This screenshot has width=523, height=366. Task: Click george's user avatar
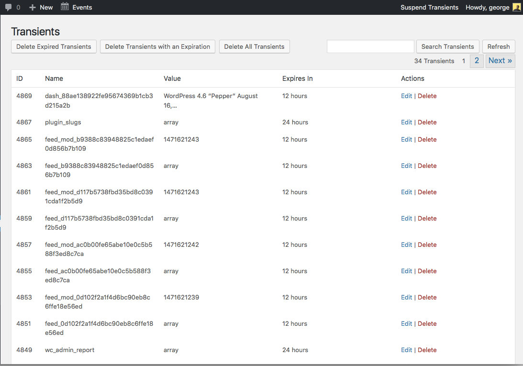(516, 7)
